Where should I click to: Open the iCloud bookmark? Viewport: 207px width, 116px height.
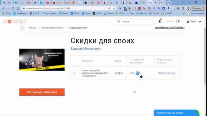(x=7, y=14)
